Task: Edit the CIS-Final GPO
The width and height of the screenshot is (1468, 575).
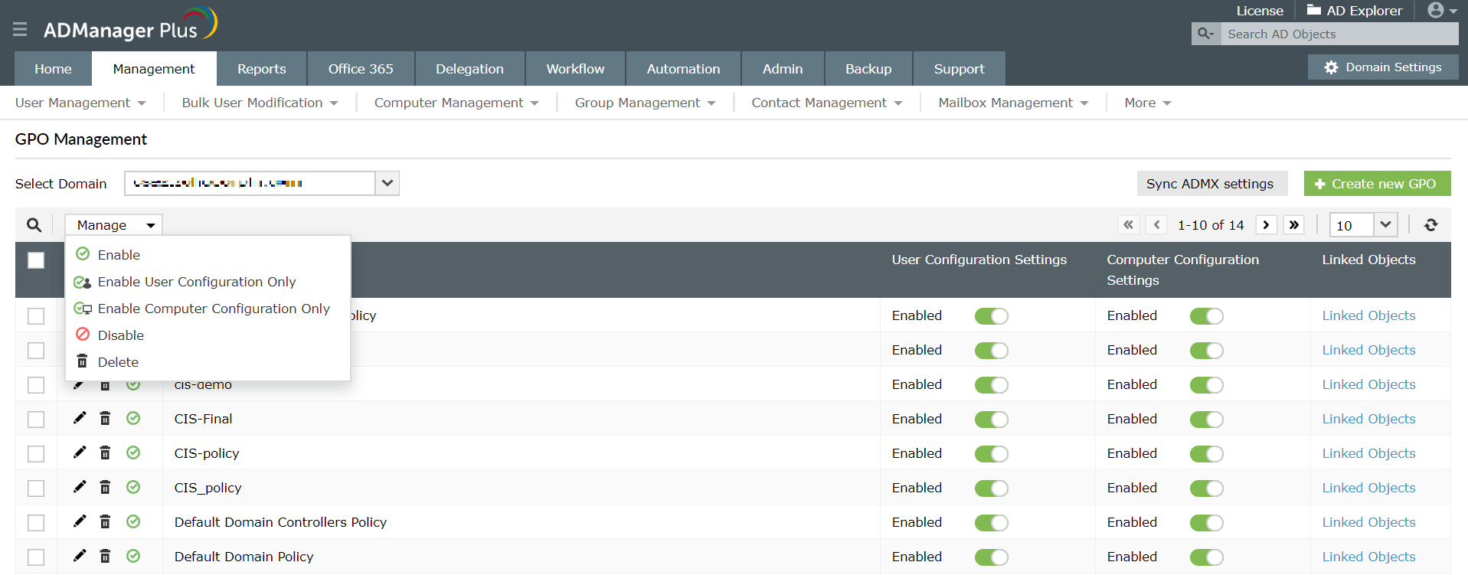Action: 80,418
